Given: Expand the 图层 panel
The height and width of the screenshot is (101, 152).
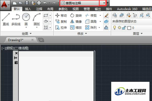Looking at the screenshot, I should [x=138, y=34].
